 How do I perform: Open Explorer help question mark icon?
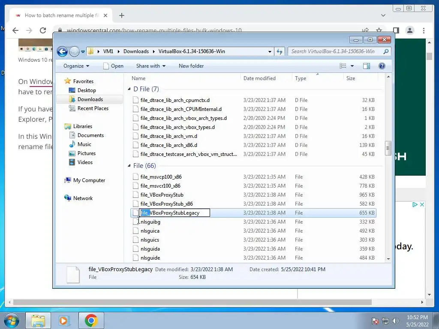tap(382, 66)
